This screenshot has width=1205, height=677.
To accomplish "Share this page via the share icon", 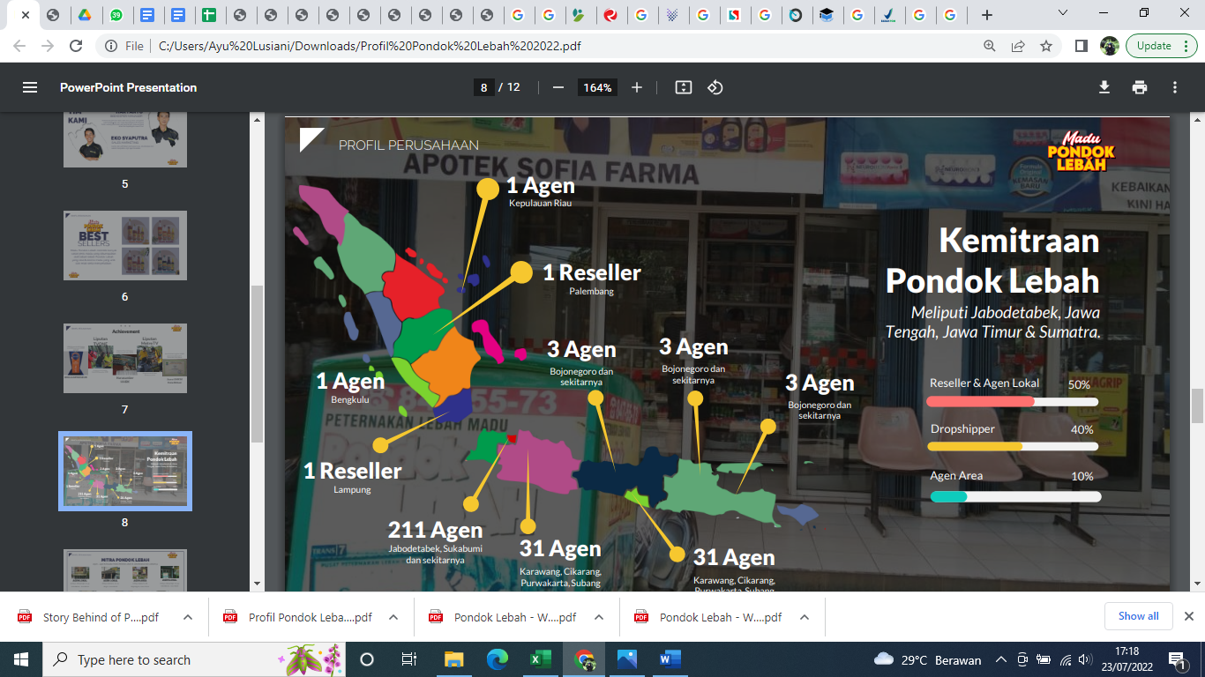I will pos(1018,46).
